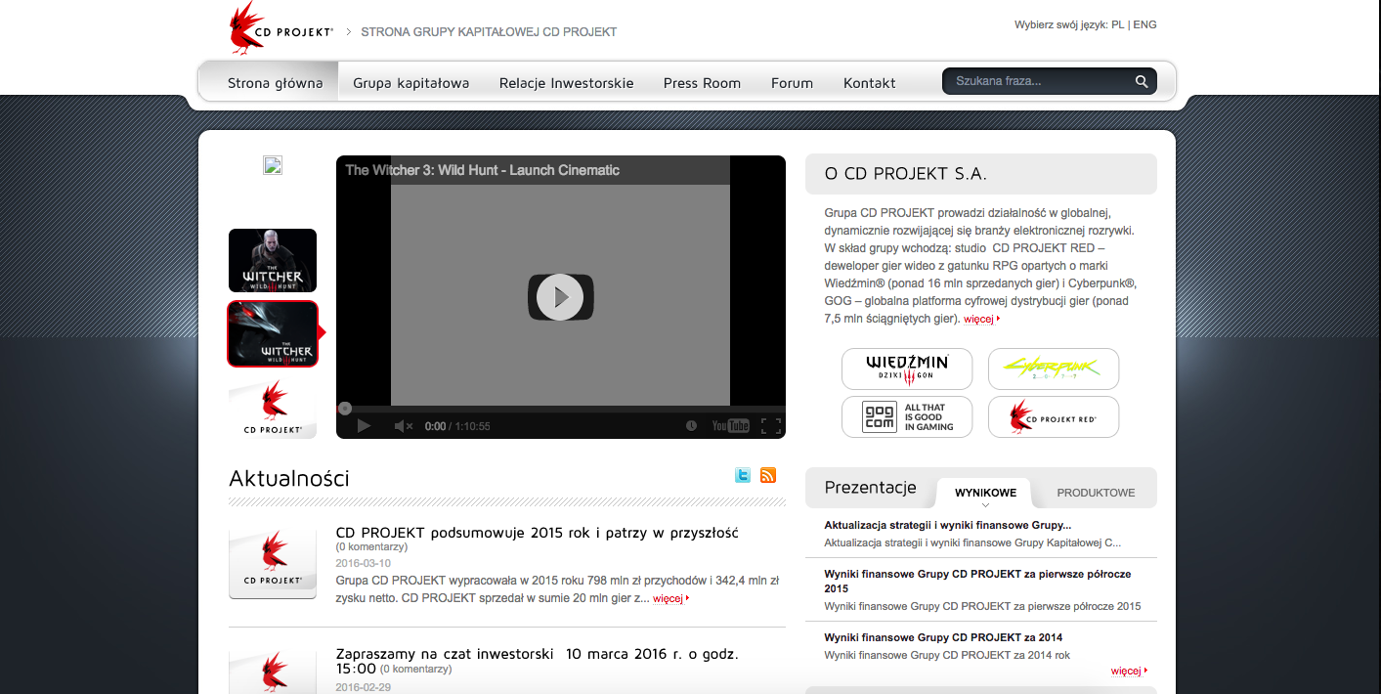Click the Wiedźmin Dziki Gon logo
The height and width of the screenshot is (694, 1381).
906,369
